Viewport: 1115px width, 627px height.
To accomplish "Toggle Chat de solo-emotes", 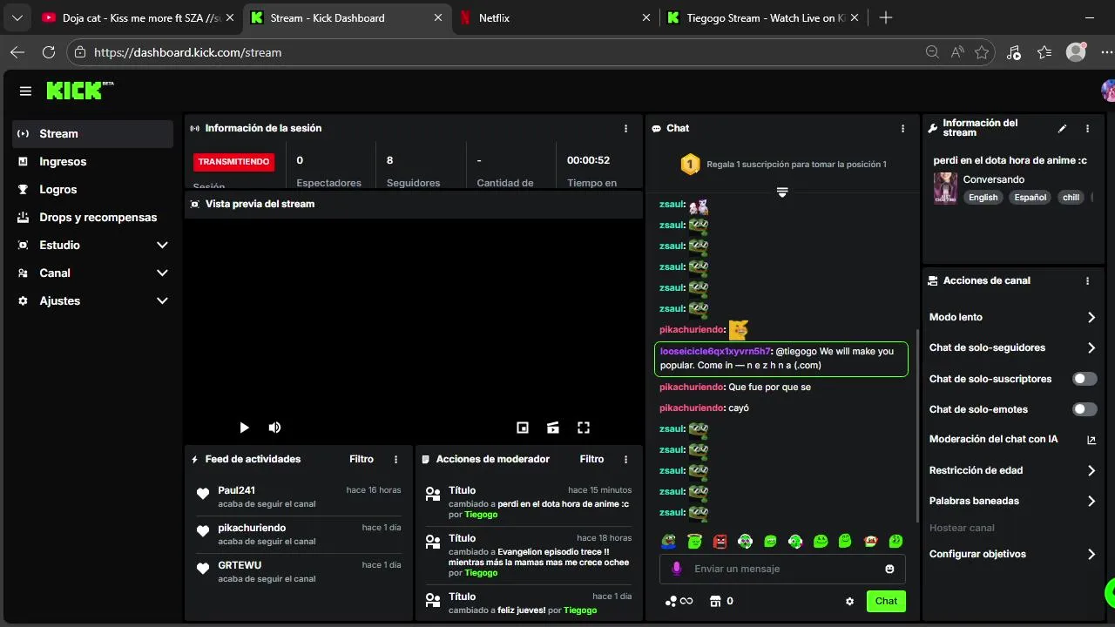I will 1085,409.
